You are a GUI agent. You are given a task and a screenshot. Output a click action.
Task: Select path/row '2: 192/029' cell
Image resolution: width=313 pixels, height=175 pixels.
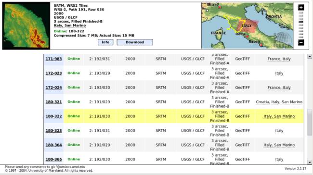100,145
